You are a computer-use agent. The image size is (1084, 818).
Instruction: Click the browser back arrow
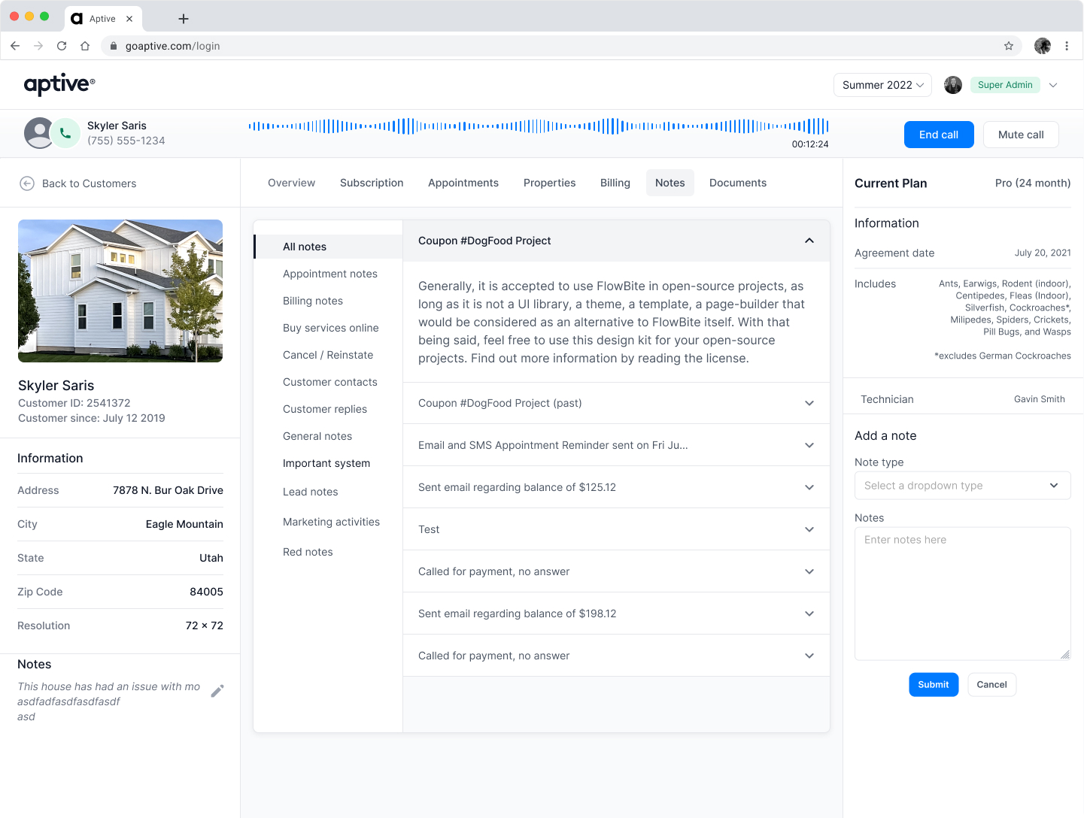click(15, 46)
